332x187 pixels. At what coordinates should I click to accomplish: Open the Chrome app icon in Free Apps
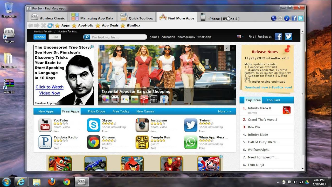tap(94, 142)
